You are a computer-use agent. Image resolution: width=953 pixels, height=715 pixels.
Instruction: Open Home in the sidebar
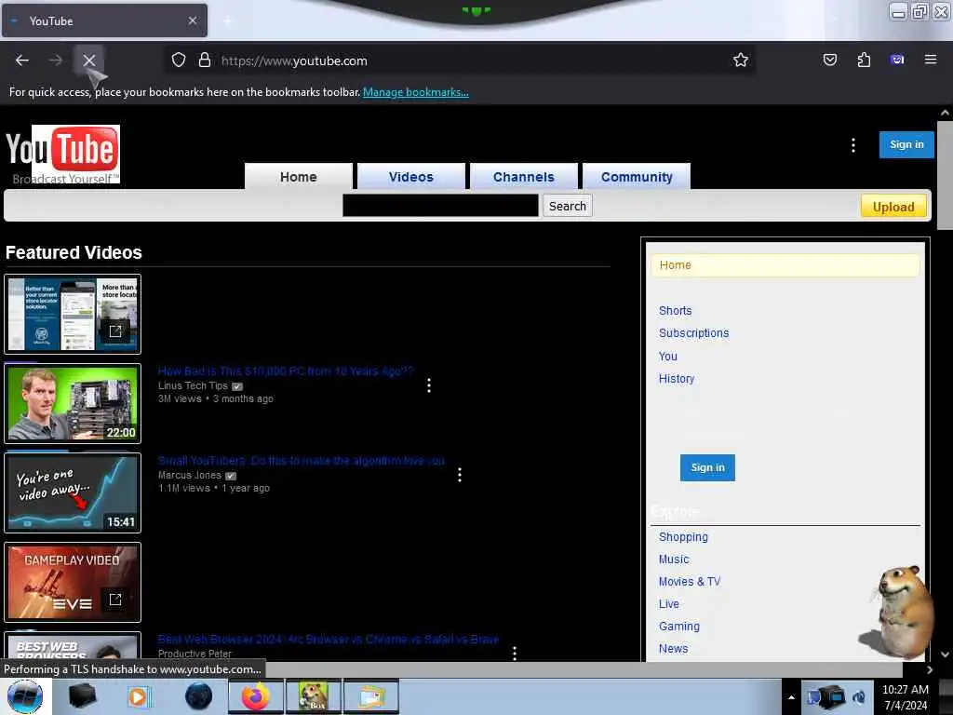click(785, 265)
